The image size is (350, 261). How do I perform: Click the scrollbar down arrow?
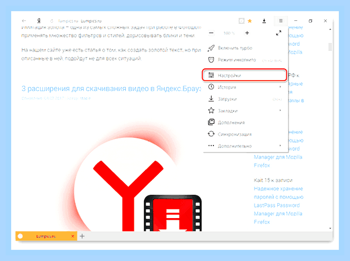click(x=330, y=228)
